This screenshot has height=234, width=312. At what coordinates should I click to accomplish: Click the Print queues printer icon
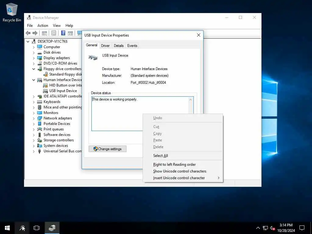(40, 129)
